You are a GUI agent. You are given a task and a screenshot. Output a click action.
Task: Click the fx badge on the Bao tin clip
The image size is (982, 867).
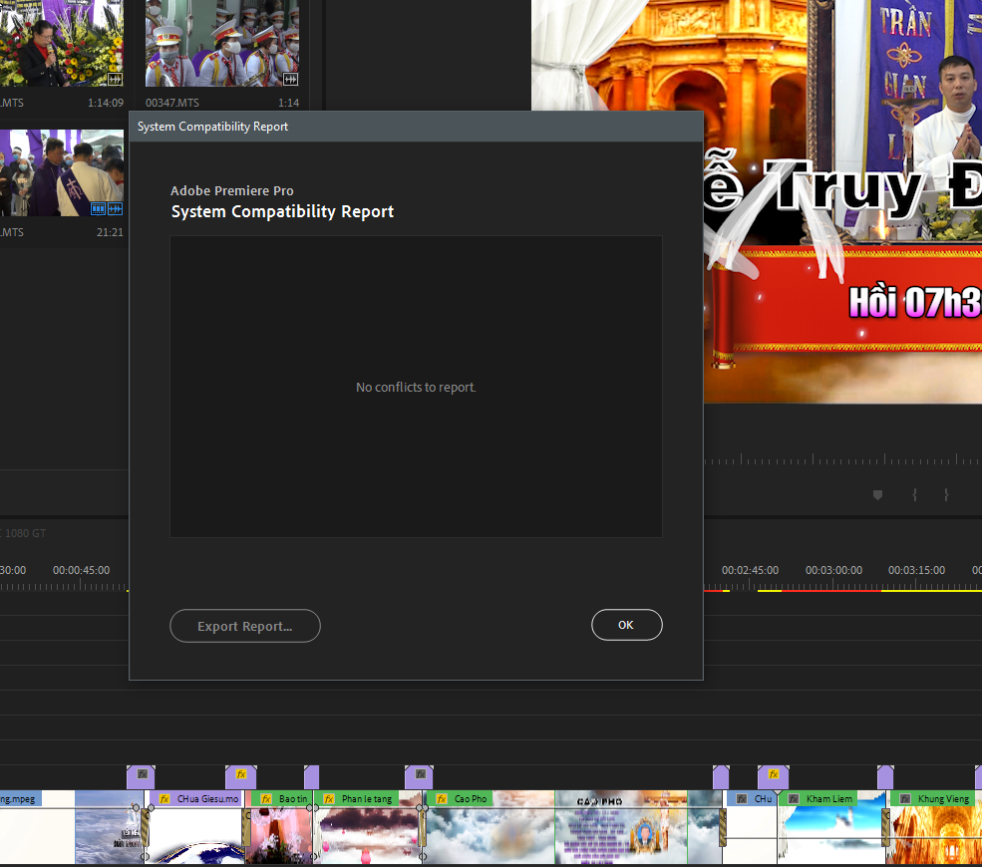pos(266,798)
